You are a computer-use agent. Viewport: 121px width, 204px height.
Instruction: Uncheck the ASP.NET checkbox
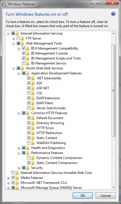pos(29,88)
